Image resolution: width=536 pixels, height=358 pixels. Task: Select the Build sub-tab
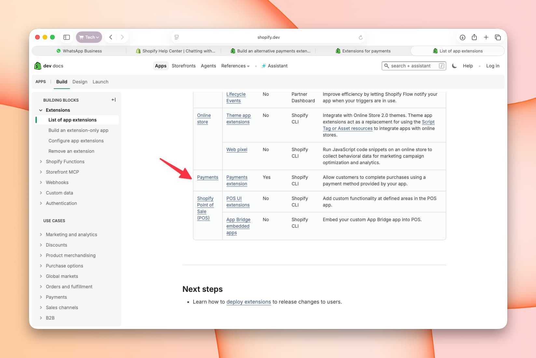[x=62, y=82]
